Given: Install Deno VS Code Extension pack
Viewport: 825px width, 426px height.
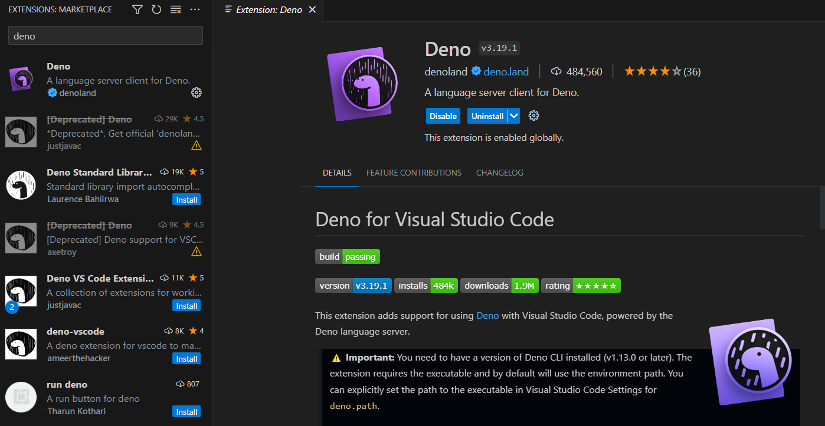Looking at the screenshot, I should [x=186, y=306].
